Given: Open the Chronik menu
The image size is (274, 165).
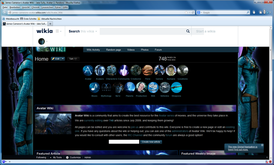Looking at the screenshot, I should point(36,7).
